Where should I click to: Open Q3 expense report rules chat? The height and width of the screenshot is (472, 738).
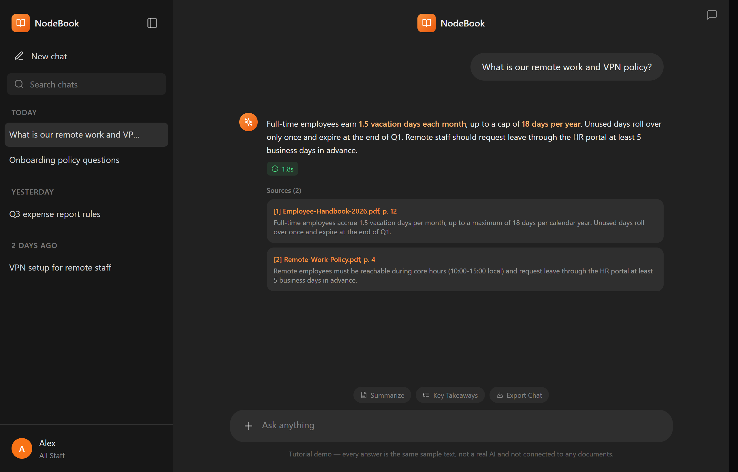click(x=86, y=214)
